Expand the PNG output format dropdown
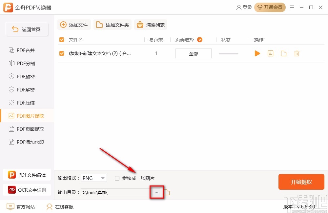The width and height of the screenshot is (328, 213). 94,178
